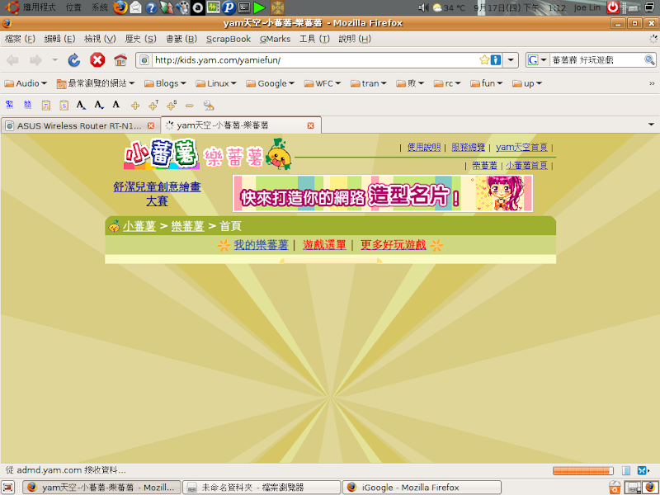Stop loading the page with red X
The width and height of the screenshot is (660, 495).
[x=97, y=60]
